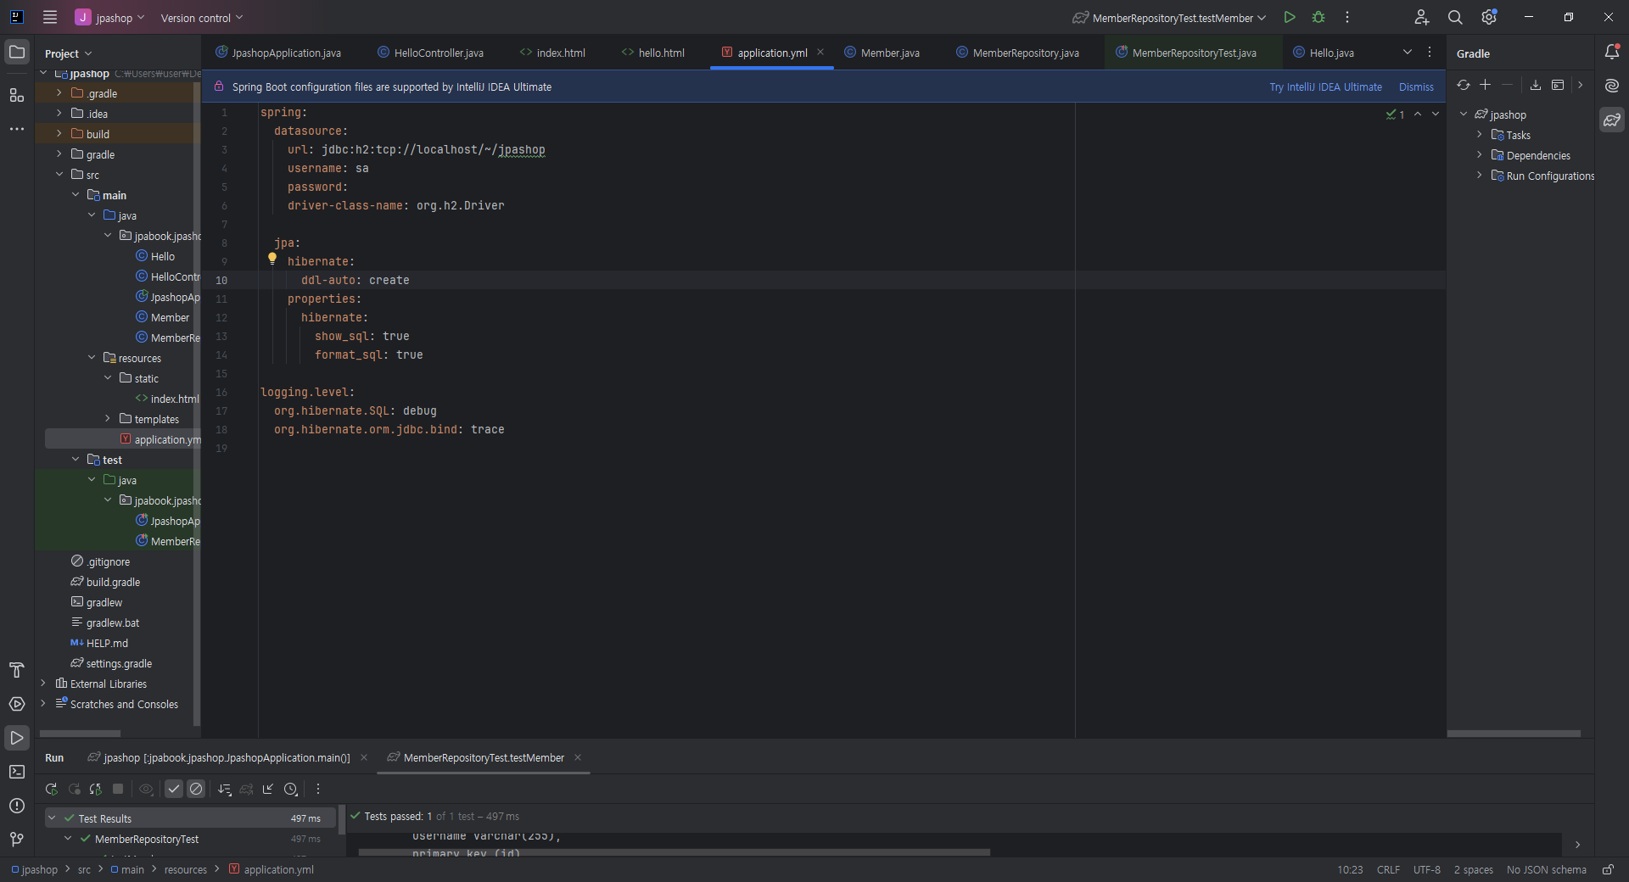Show hidden editor tabs dropdown

[x=1408, y=52]
